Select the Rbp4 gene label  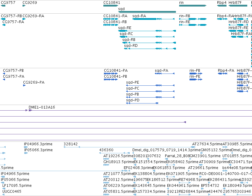[221, 3]
